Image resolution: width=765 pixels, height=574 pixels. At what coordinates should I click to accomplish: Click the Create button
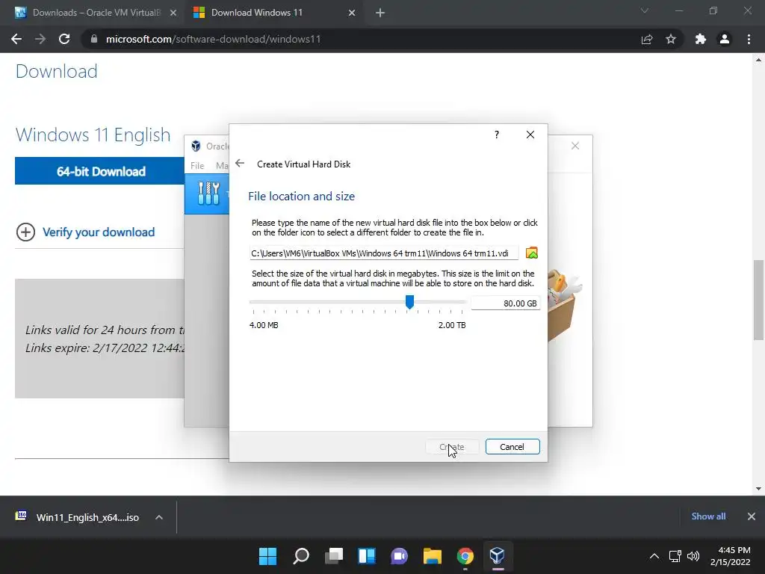tap(452, 447)
